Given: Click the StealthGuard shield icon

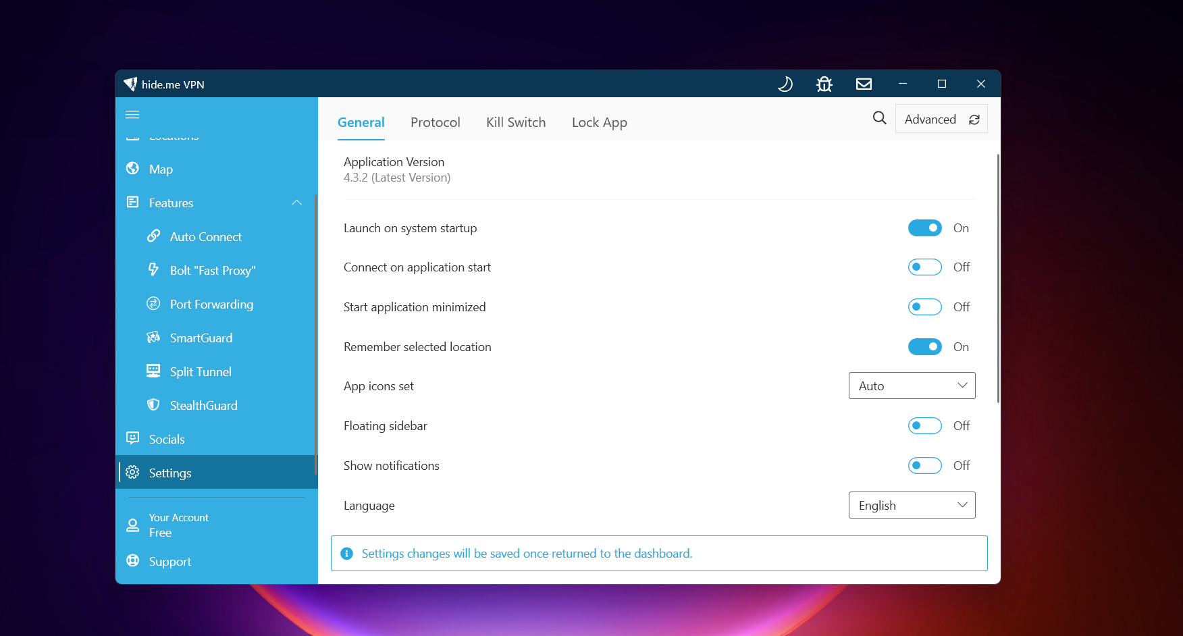Looking at the screenshot, I should click(154, 404).
